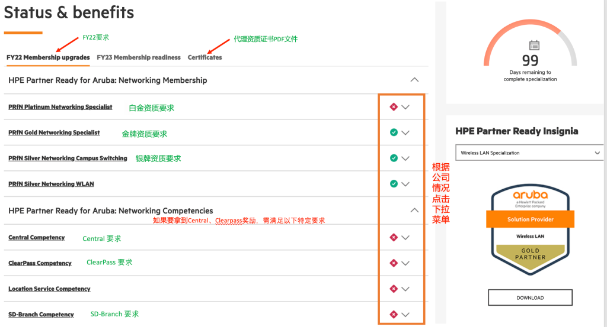This screenshot has height=327, width=607.
Task: Click 'HPE Partner Ready Insignia' heading
Action: (517, 131)
